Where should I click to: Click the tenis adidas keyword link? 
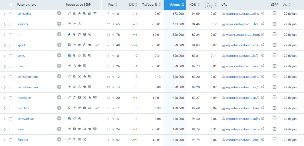pos(26,119)
